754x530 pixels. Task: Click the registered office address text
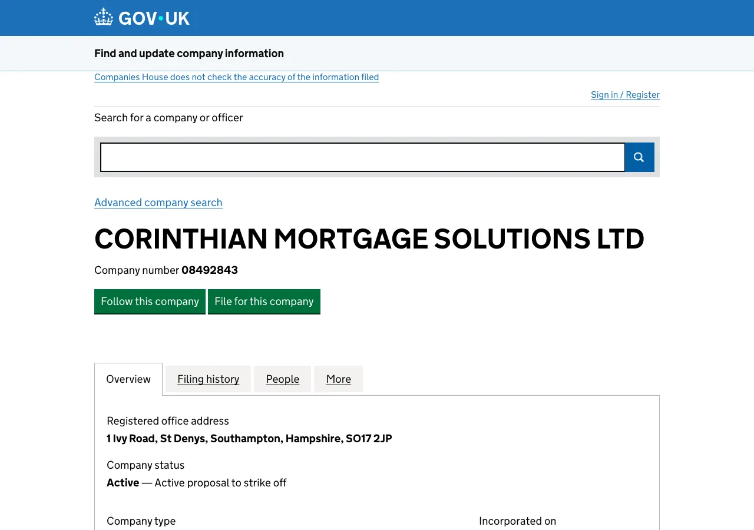coord(249,438)
